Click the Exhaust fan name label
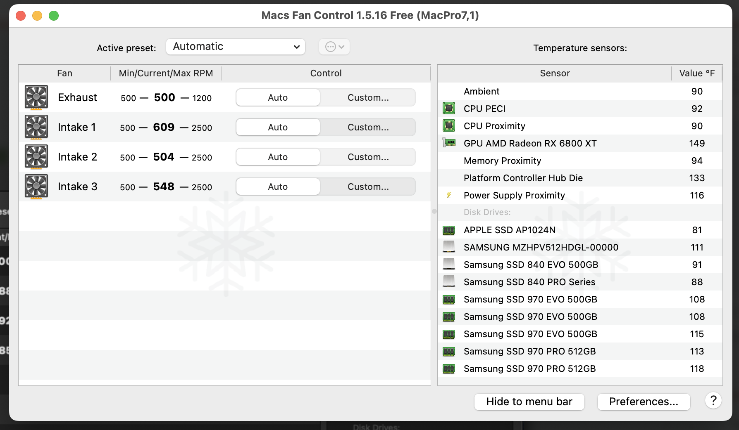 [77, 97]
